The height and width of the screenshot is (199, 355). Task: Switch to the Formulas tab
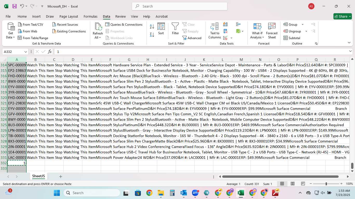pyautogui.click(x=90, y=16)
